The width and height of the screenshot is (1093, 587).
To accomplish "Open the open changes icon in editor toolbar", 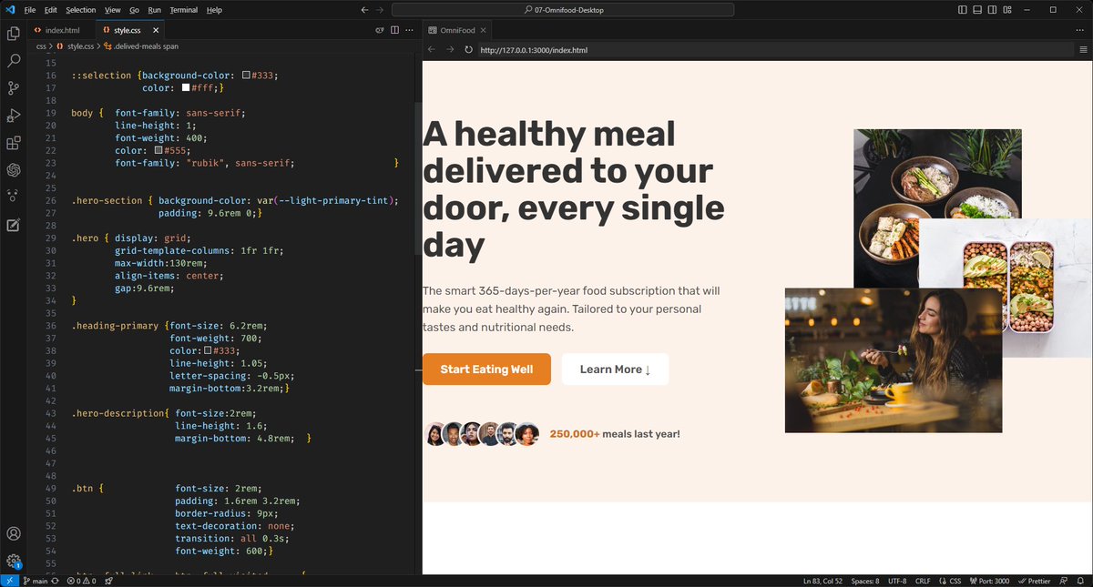I will coord(380,30).
